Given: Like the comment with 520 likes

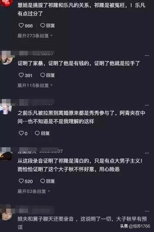Looking at the screenshot, I should 21,181.
